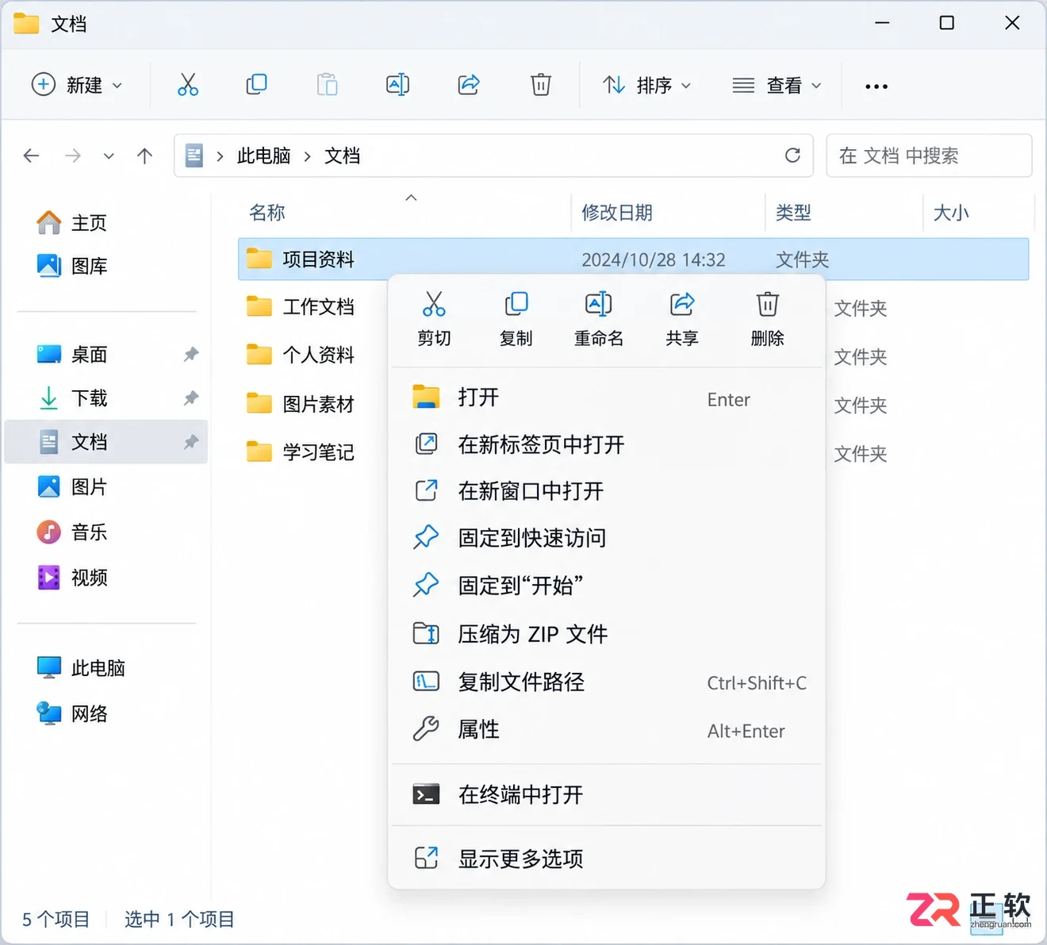Open 属性 from the context menu
1047x945 pixels.
click(x=607, y=729)
